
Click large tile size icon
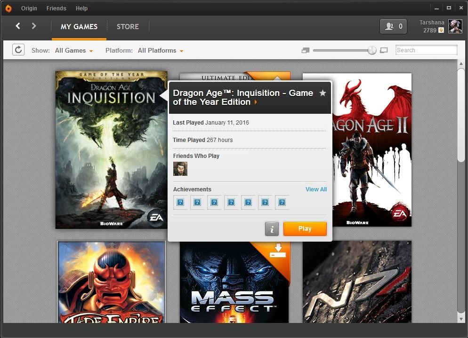pyautogui.click(x=384, y=50)
